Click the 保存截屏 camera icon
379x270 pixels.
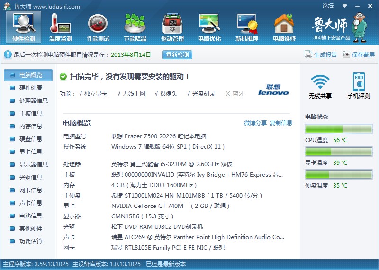click(346, 54)
